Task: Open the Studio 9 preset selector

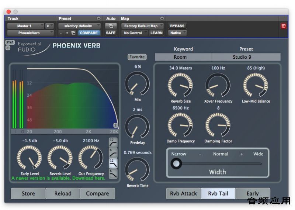Action: pos(246,57)
